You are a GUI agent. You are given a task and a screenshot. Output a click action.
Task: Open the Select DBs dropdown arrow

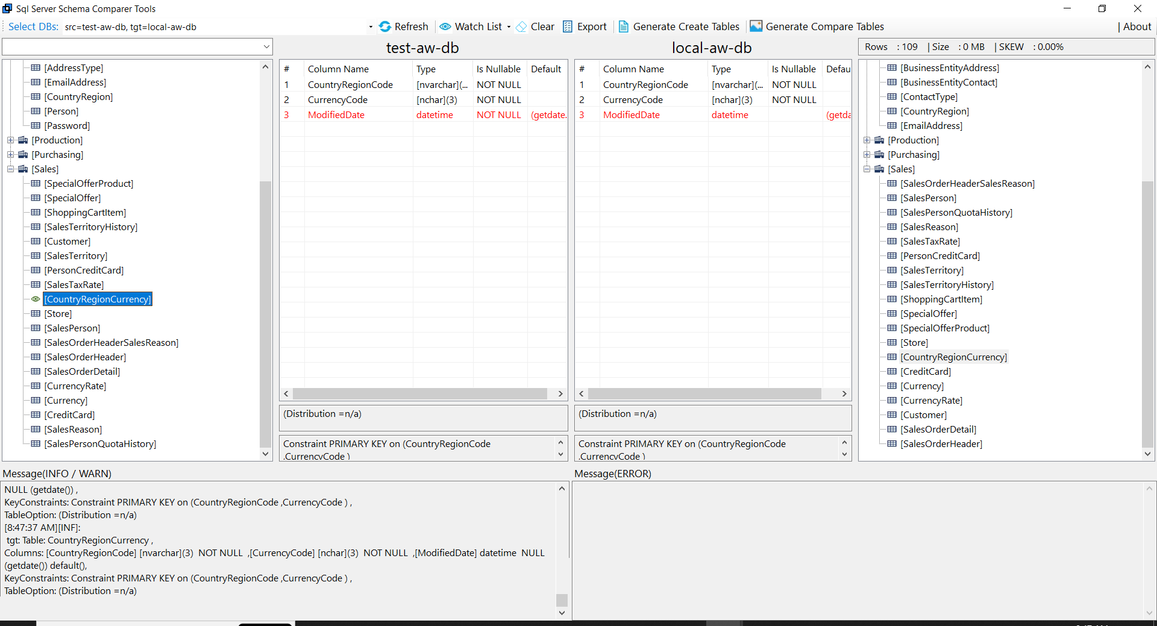[371, 27]
